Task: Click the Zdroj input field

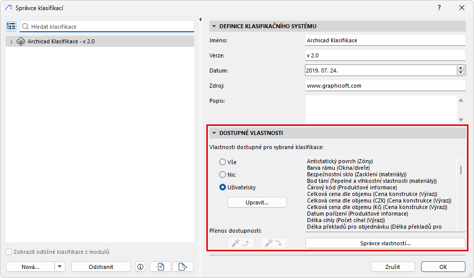Action: click(385, 86)
